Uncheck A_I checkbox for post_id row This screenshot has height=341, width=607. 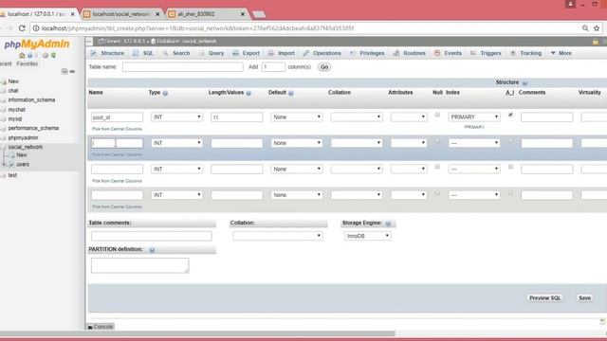coord(510,115)
